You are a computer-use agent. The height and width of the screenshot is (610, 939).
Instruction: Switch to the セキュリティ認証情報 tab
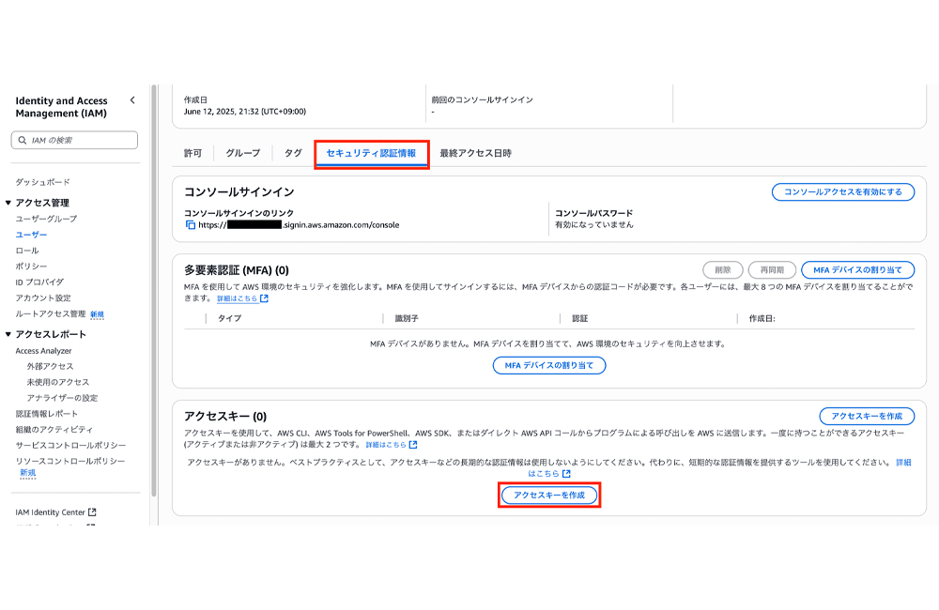tap(371, 149)
